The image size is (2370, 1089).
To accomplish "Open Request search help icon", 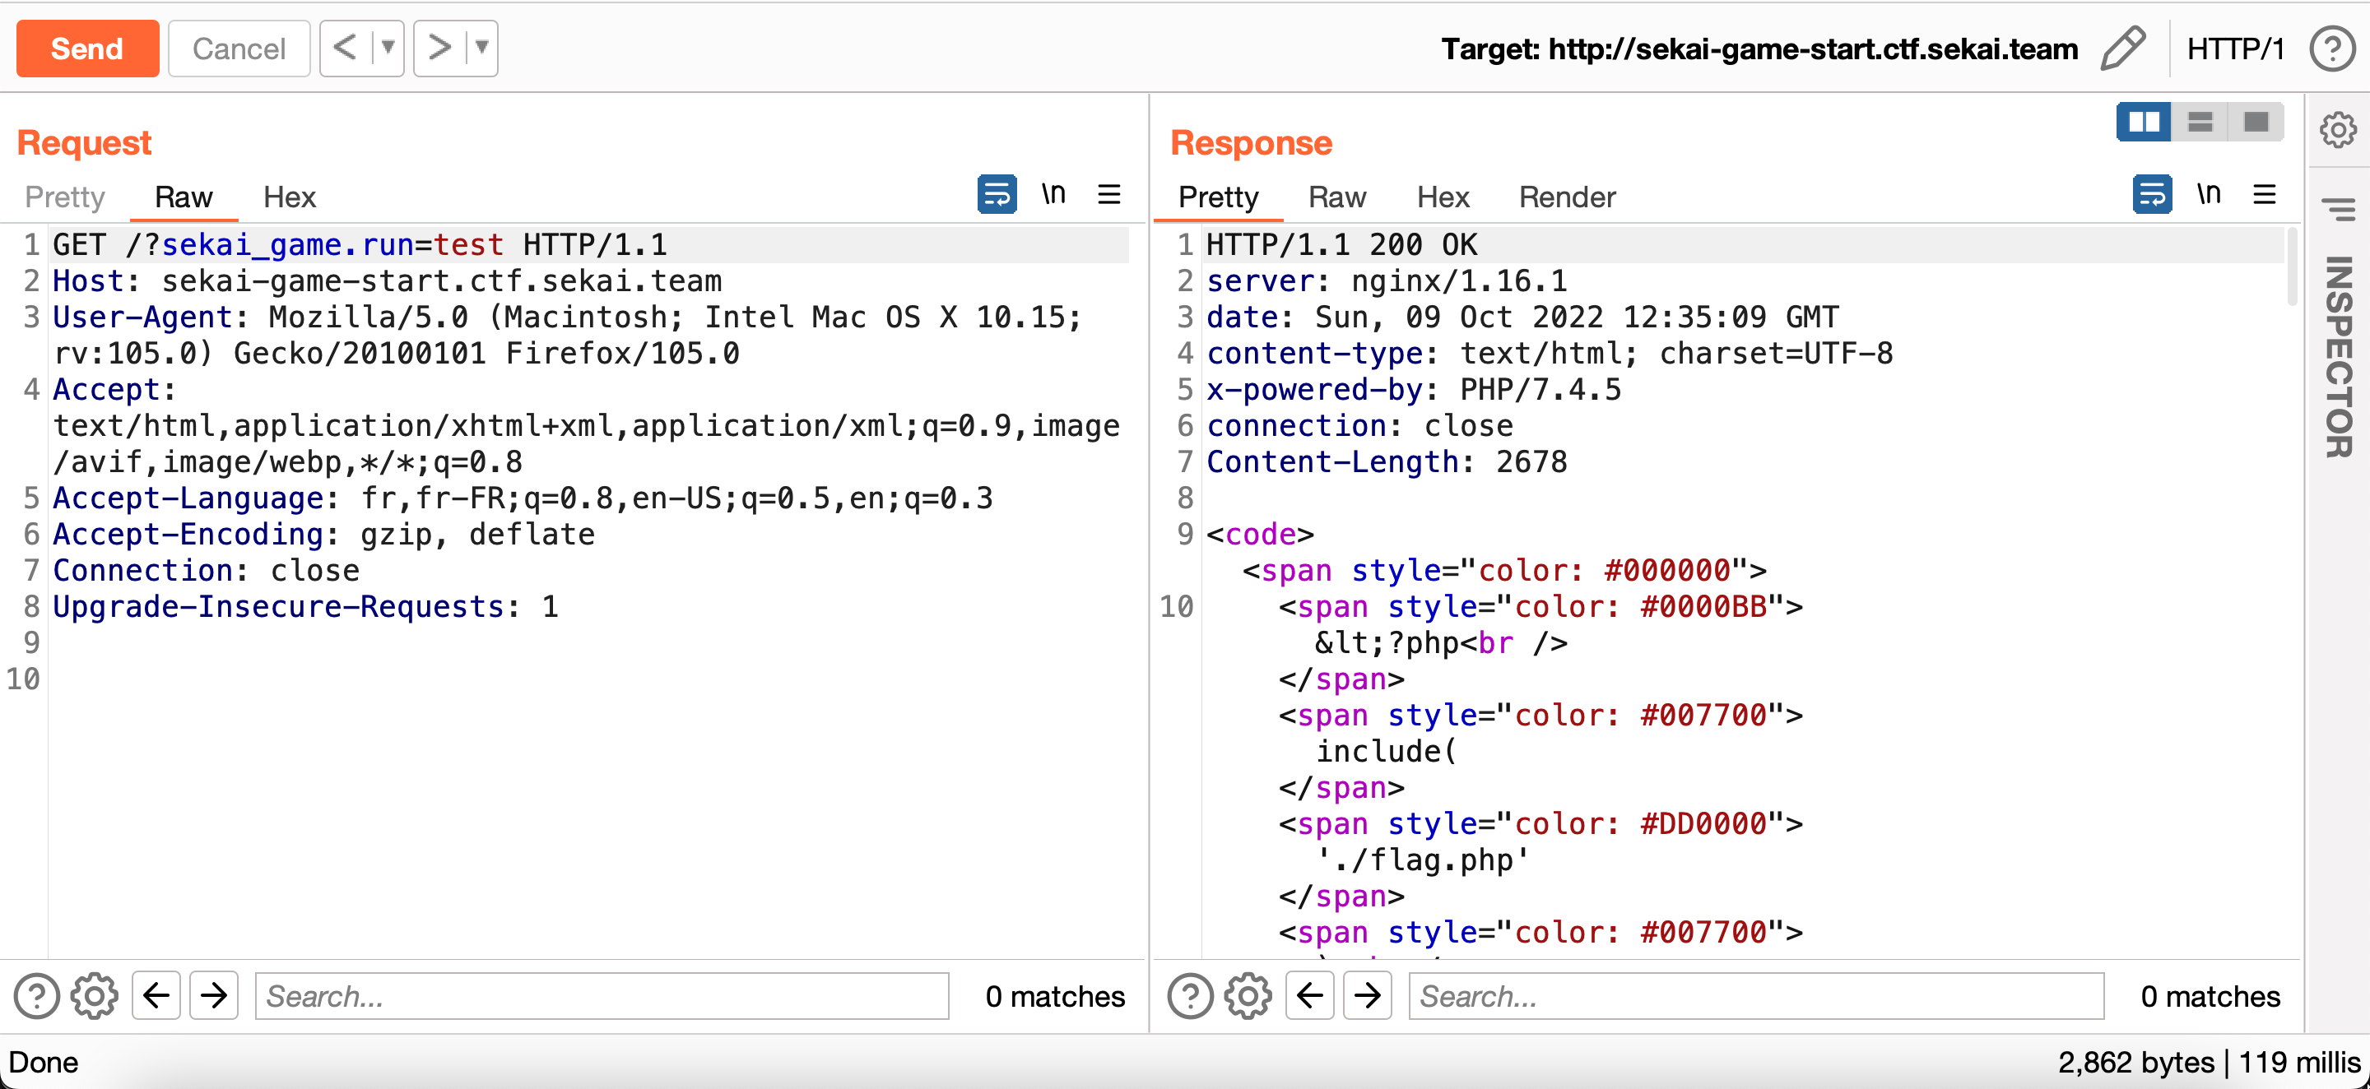I will point(37,995).
